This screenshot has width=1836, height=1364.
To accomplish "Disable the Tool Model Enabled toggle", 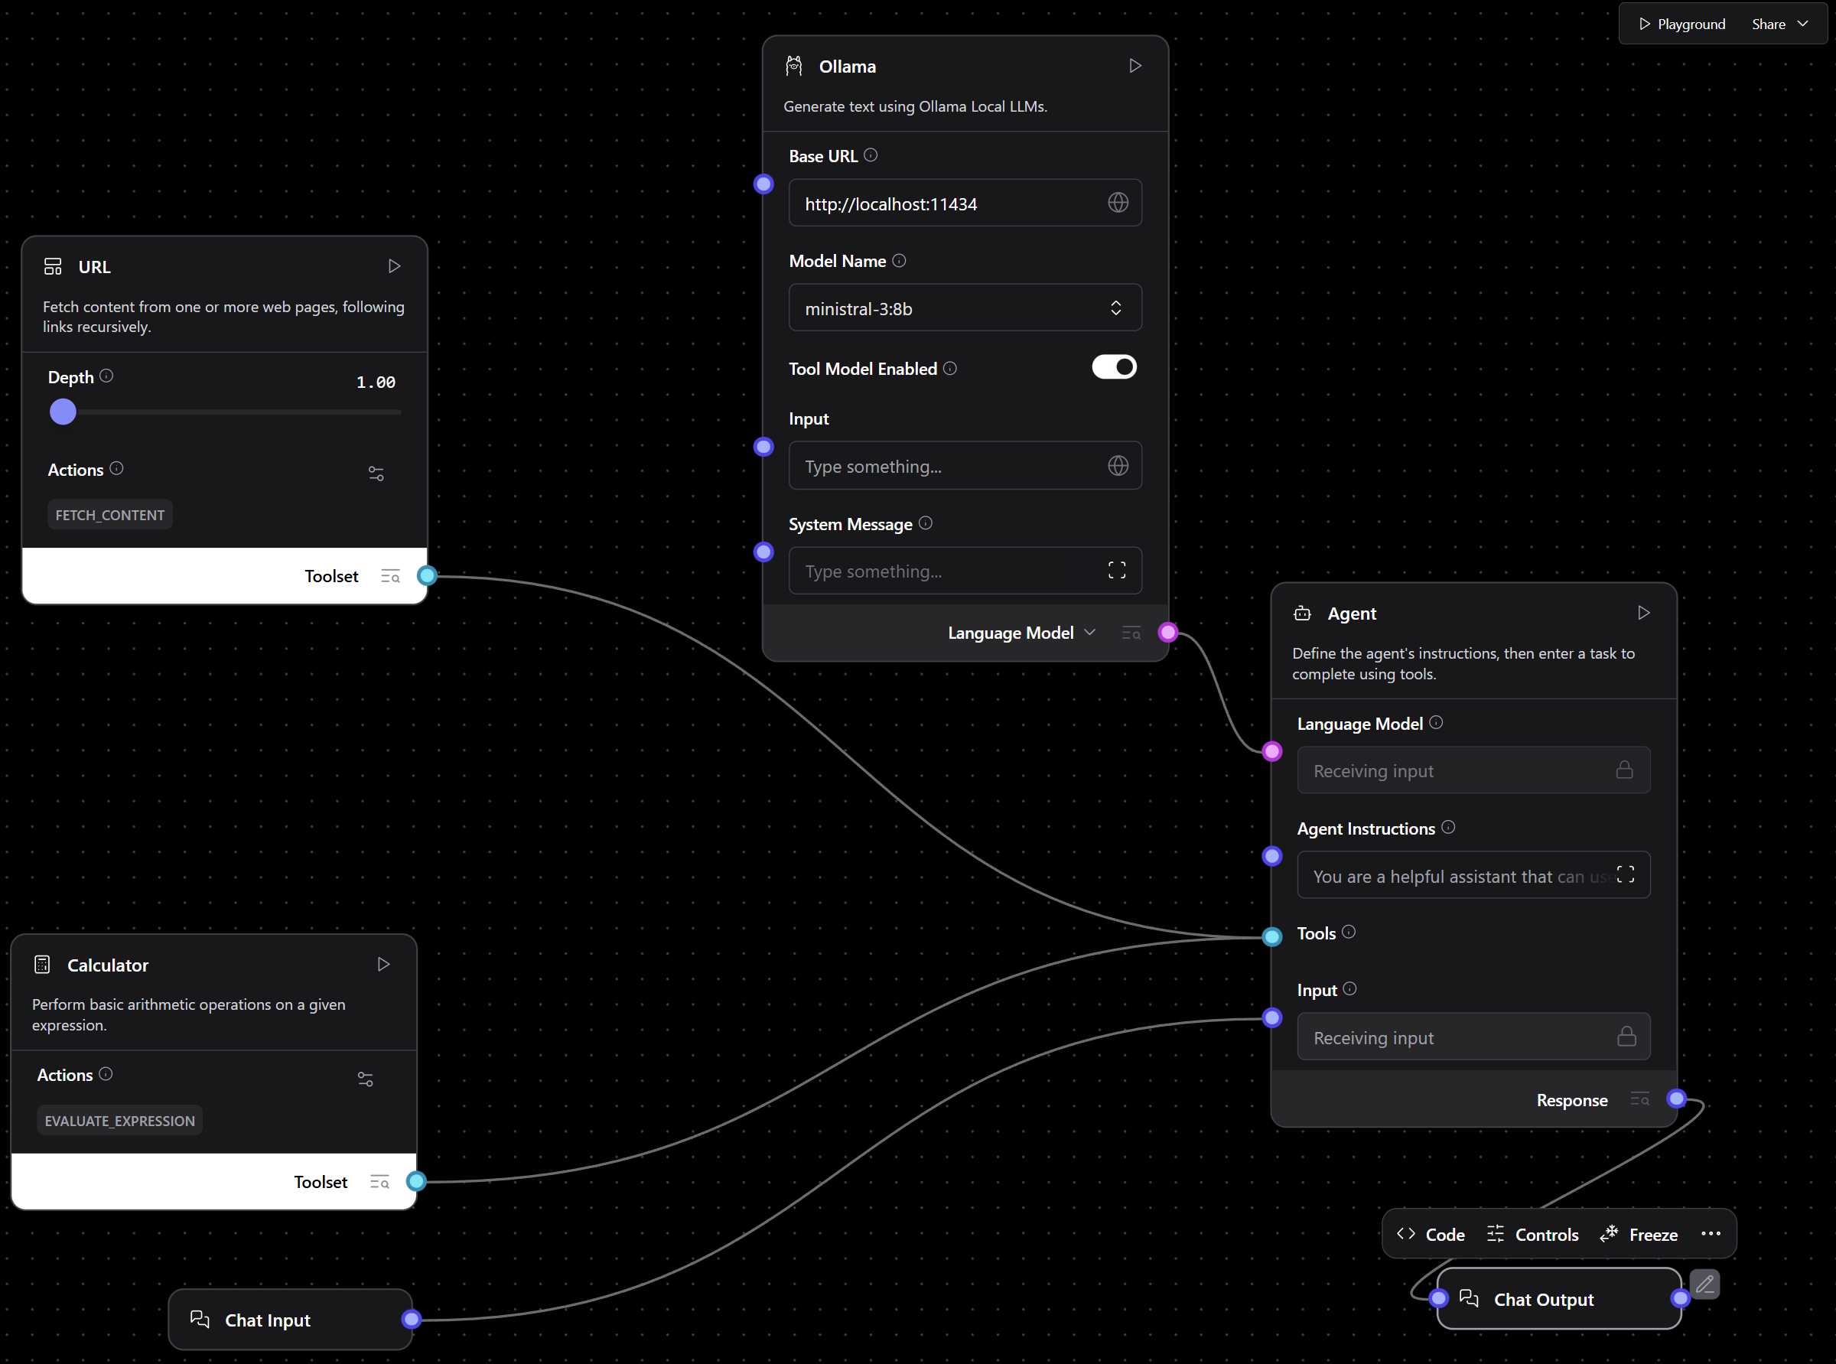I will pos(1114,366).
